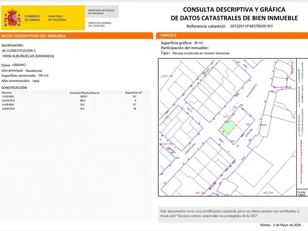308x231 pixels.
Task: Click the green highlighted parcel on map
Action: coord(228,128)
